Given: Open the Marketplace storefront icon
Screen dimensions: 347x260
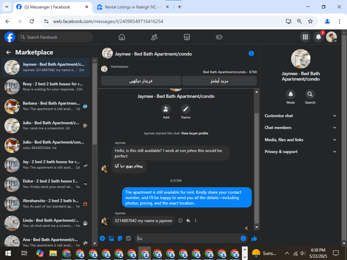Looking at the screenshot, I should pyautogui.click(x=187, y=37).
